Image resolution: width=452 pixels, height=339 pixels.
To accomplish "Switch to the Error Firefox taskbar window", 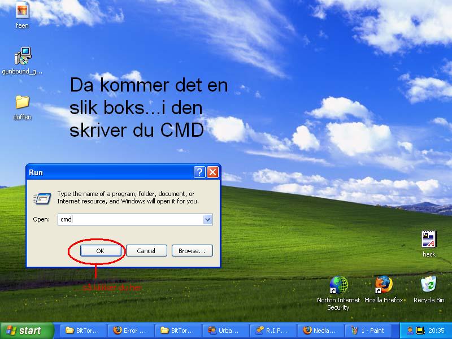I will coord(131,331).
